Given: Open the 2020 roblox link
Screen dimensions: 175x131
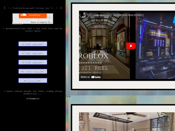Looking at the screenshot, I should tap(33, 62).
